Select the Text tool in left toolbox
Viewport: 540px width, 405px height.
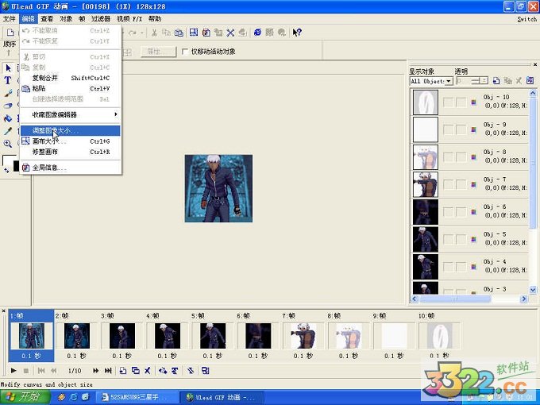pos(8,80)
